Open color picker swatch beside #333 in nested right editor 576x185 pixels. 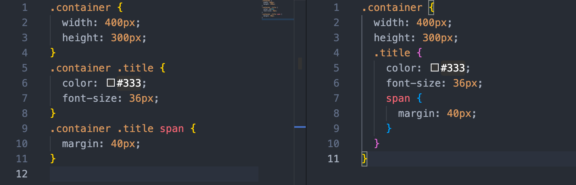435,68
